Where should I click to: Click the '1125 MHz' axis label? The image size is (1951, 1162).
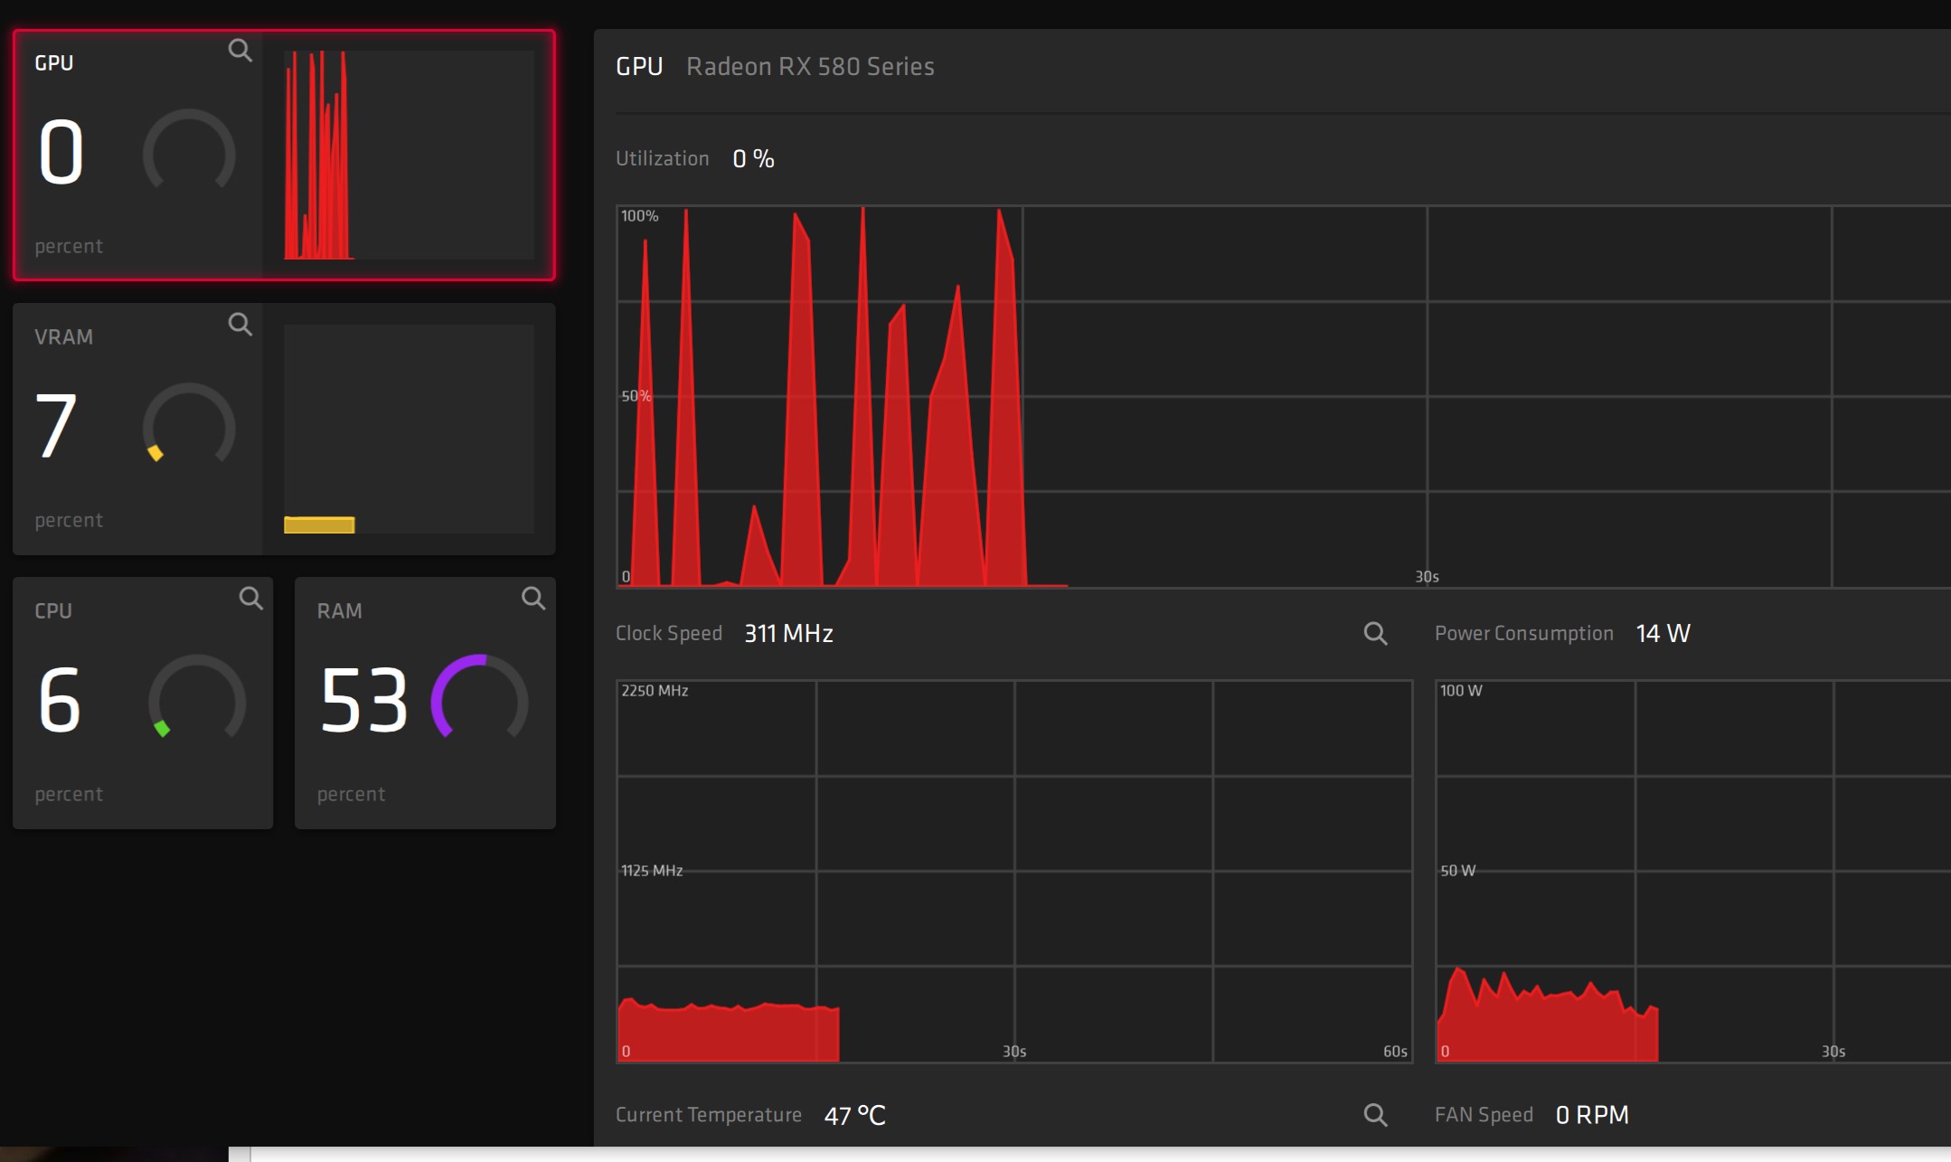coord(652,871)
